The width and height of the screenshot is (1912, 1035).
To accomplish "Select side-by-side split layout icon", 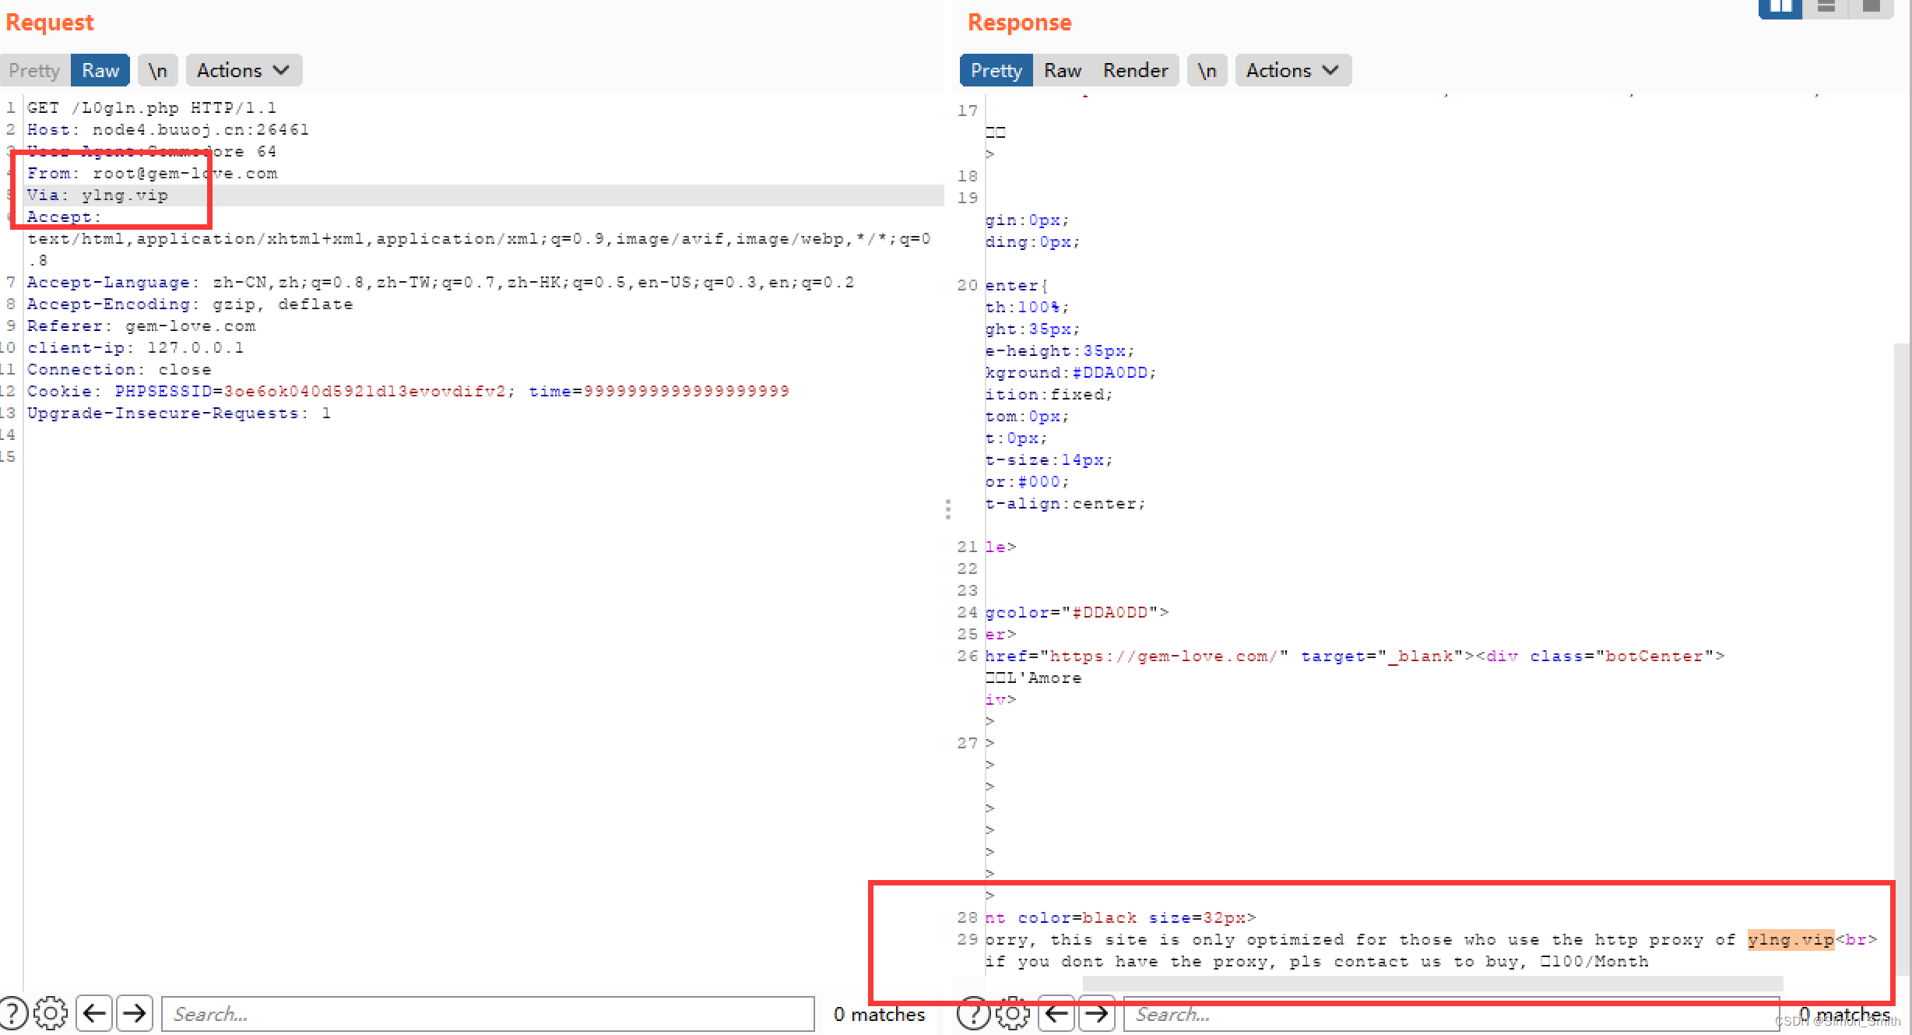I will click(1780, 8).
